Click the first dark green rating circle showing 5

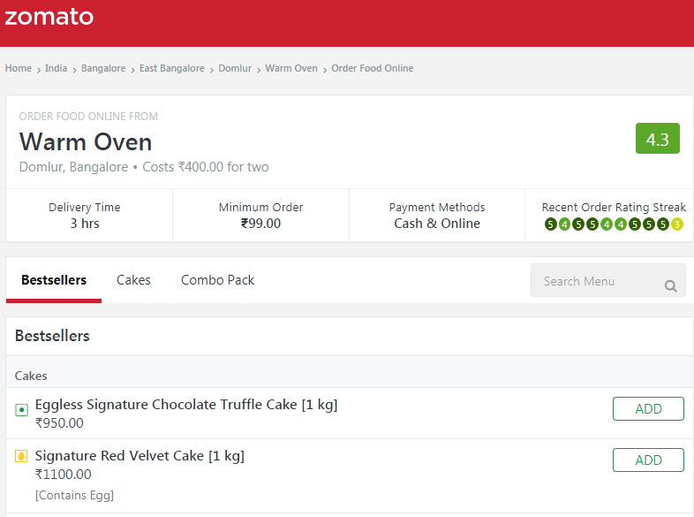[550, 224]
